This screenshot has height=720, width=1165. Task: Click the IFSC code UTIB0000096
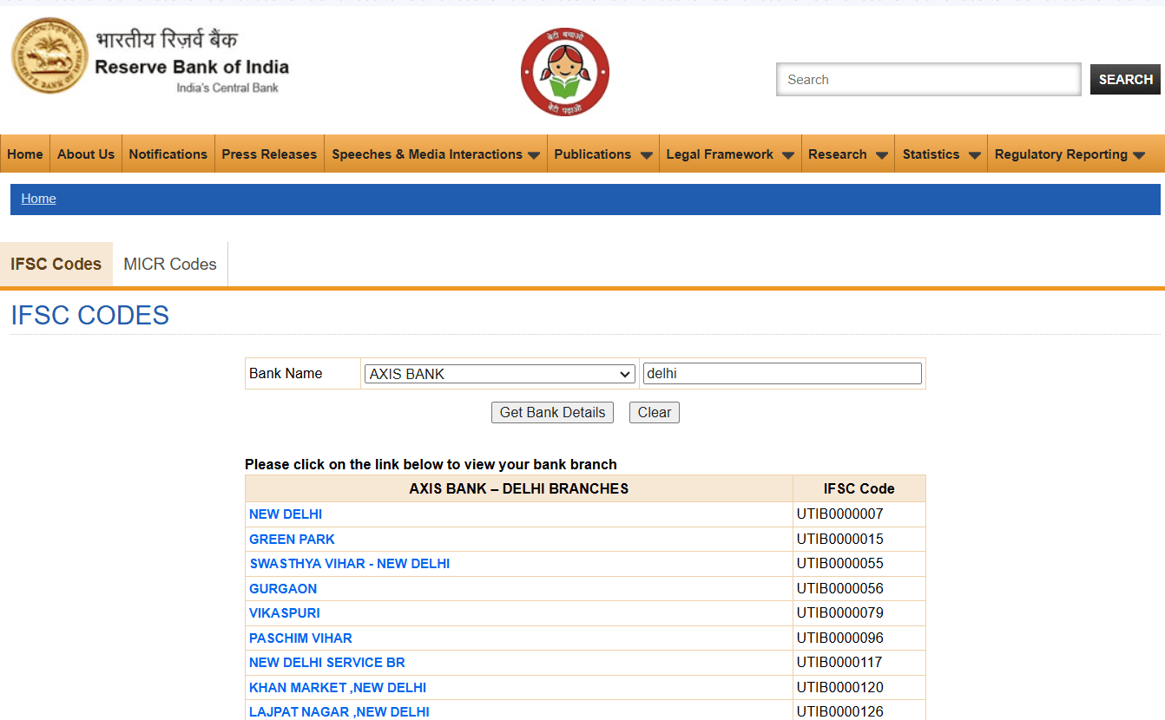(x=840, y=638)
